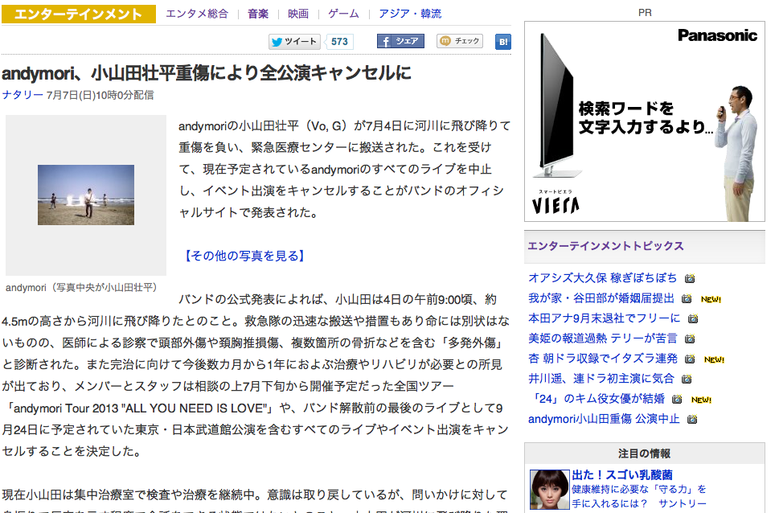
Task: Click the NEW! badge beside 我が家・谷田部 topic
Action: (x=711, y=299)
